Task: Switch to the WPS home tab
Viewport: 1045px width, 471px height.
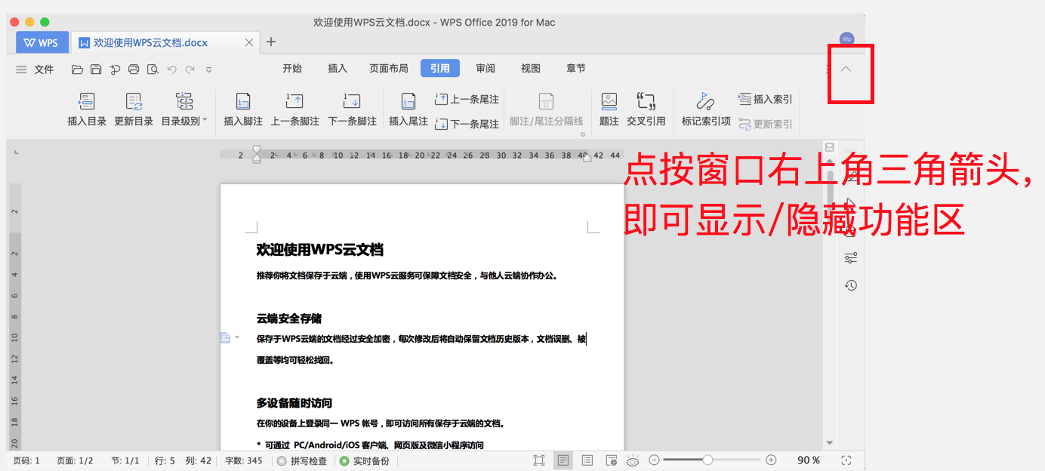Action: 42,42
